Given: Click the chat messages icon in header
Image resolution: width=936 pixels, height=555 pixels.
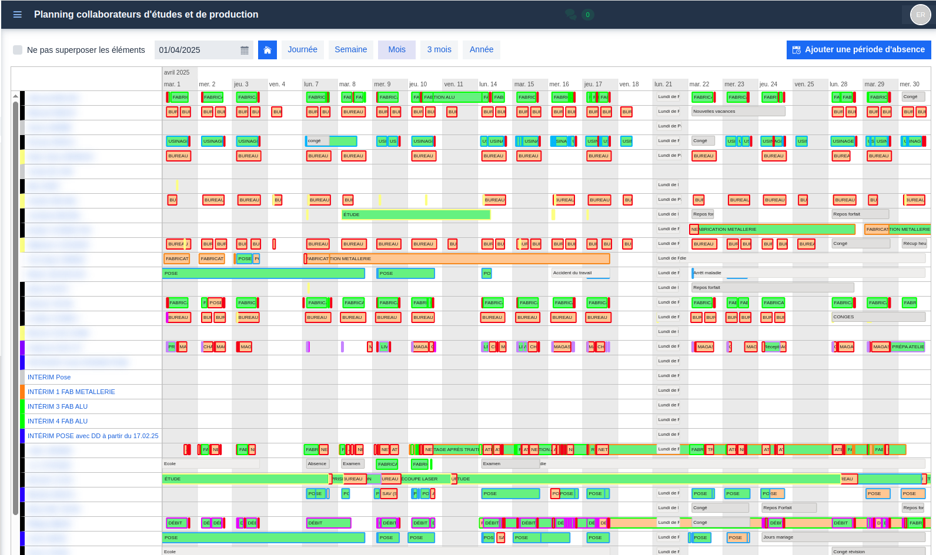Looking at the screenshot, I should tap(570, 14).
